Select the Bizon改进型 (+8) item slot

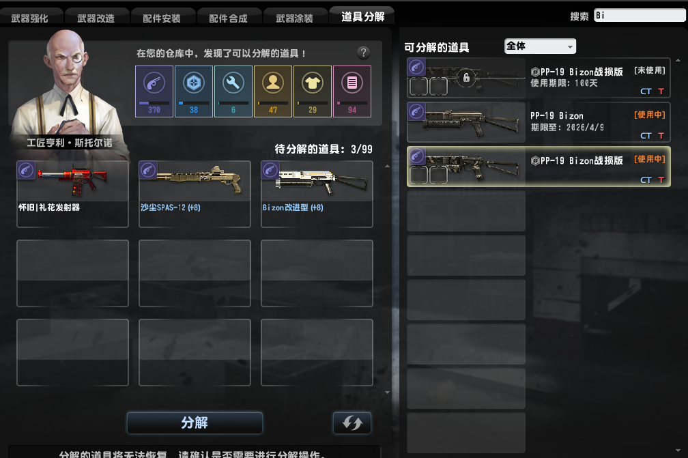(317, 194)
